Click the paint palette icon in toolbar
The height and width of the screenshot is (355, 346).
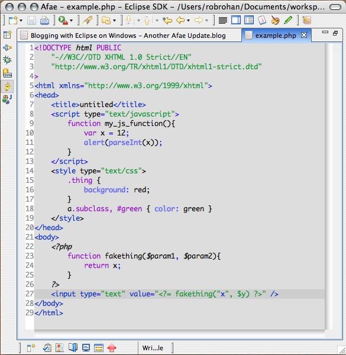[275, 20]
